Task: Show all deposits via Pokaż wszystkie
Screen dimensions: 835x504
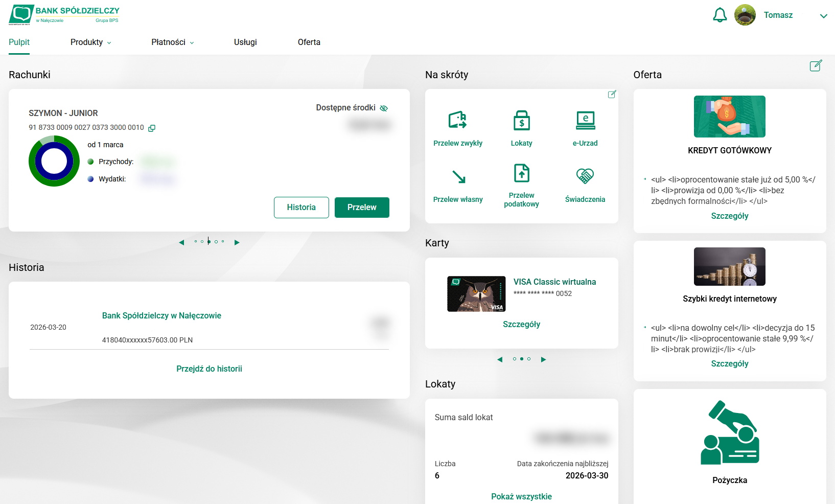Action: [521, 496]
